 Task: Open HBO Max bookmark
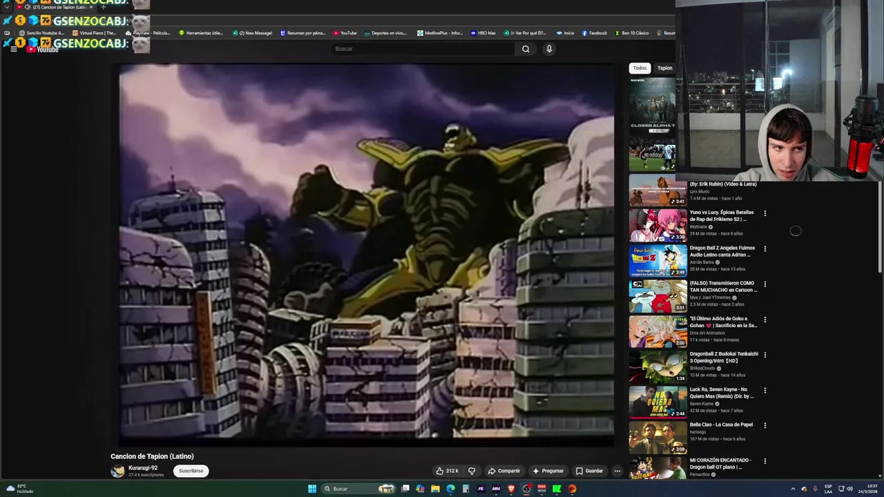483,33
